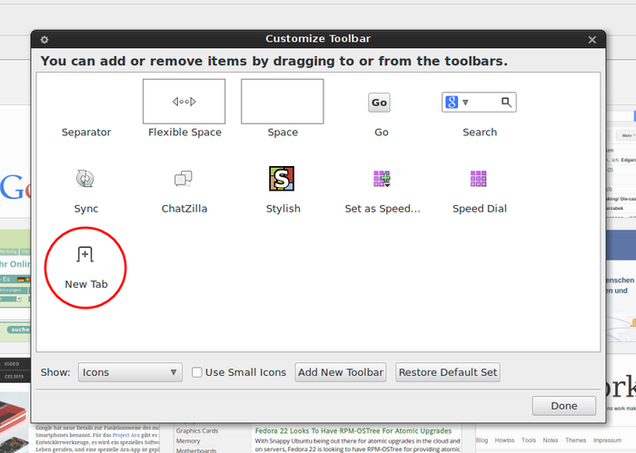636x453 pixels.
Task: Enable Use Small Icons checkbox
Action: pos(197,372)
